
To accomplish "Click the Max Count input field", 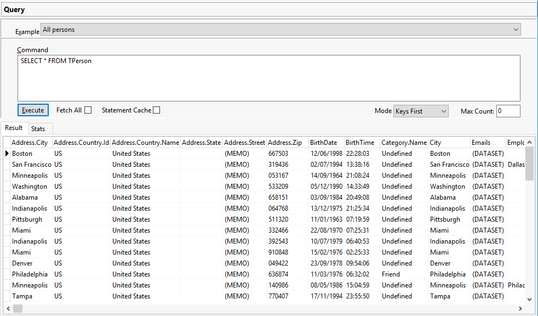I will [508, 111].
